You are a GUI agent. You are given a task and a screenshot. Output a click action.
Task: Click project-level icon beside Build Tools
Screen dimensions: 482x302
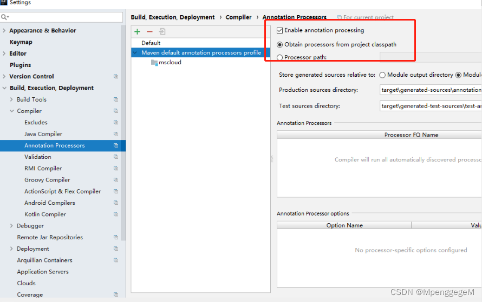tap(116, 99)
